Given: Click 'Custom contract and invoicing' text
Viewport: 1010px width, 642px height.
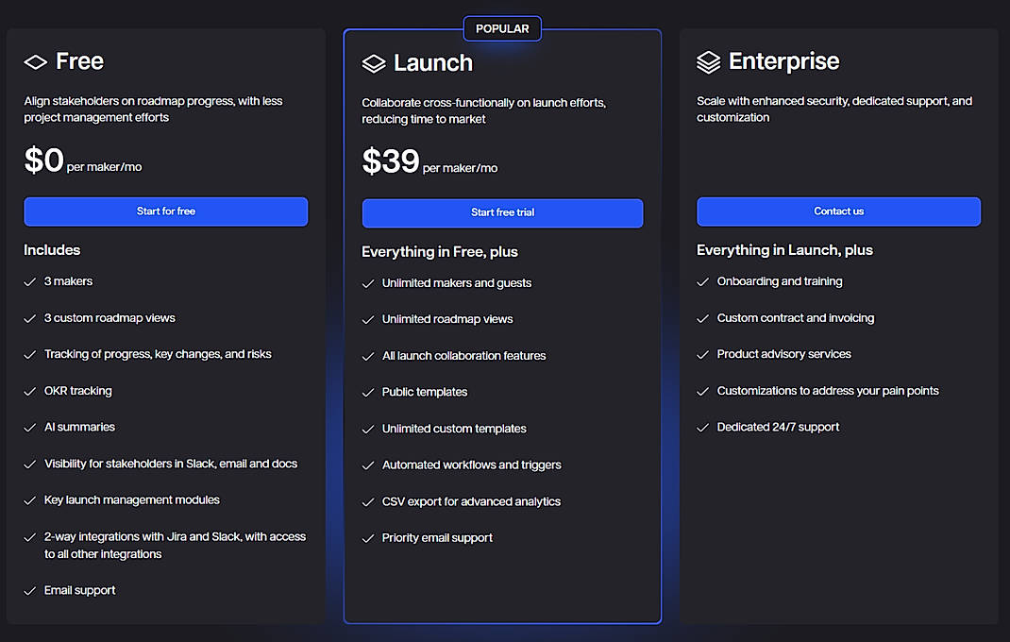Looking at the screenshot, I should (x=796, y=318).
